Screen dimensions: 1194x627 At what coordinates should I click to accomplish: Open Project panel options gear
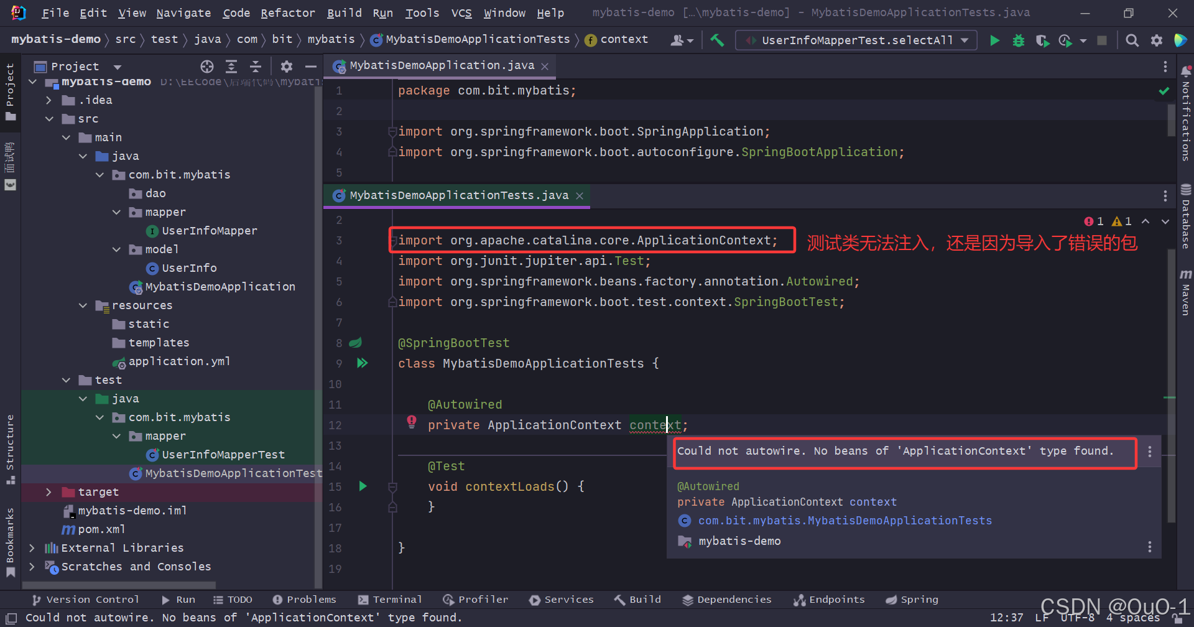coord(287,67)
